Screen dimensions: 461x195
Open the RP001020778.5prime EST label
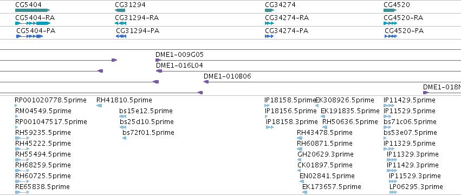click(50, 100)
